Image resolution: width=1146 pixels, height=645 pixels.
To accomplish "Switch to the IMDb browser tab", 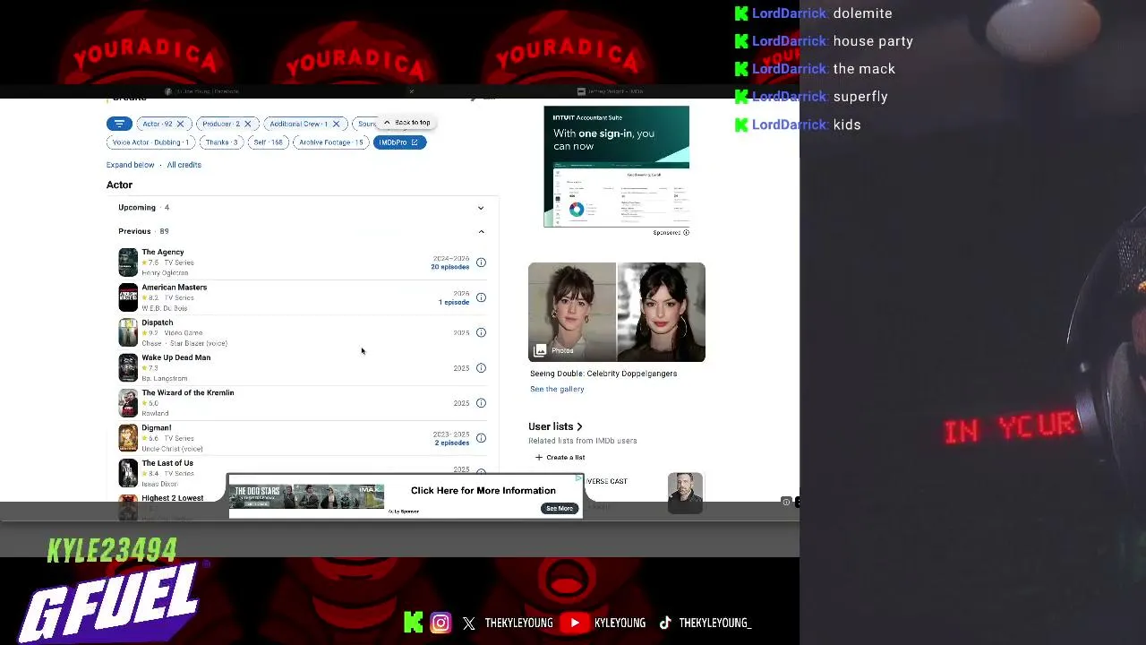I will point(611,91).
